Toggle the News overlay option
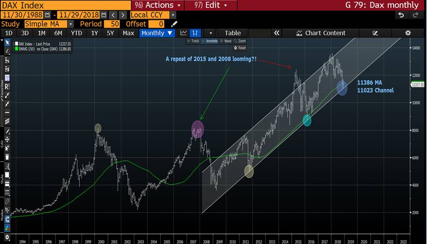The width and height of the screenshot is (427, 244). point(226,41)
